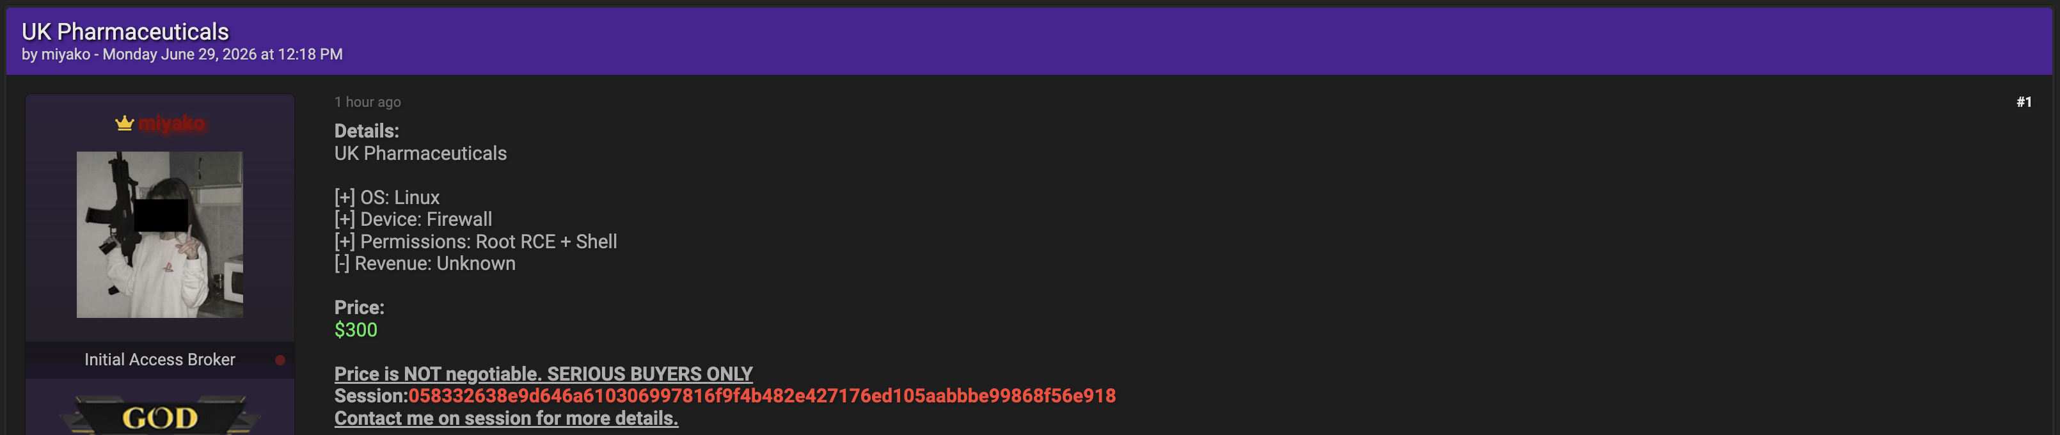Image resolution: width=2060 pixels, height=435 pixels.
Task: Click the red offline status dot
Action: click(280, 360)
